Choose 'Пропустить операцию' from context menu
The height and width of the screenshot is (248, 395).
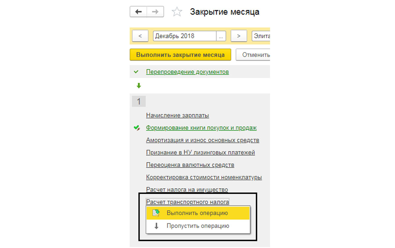pyautogui.click(x=198, y=226)
